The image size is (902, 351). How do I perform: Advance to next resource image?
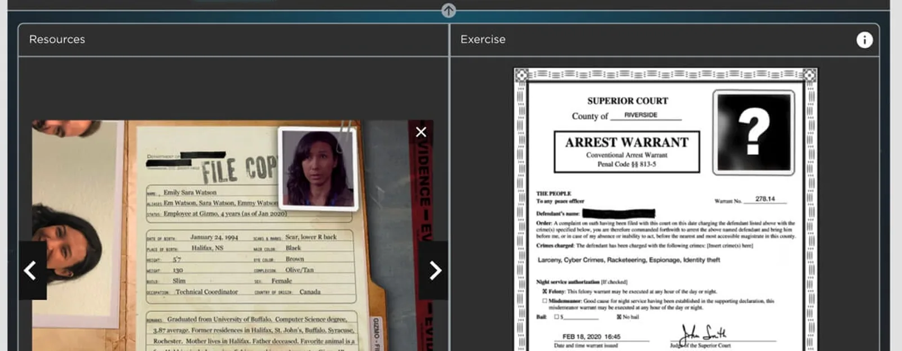(x=434, y=270)
